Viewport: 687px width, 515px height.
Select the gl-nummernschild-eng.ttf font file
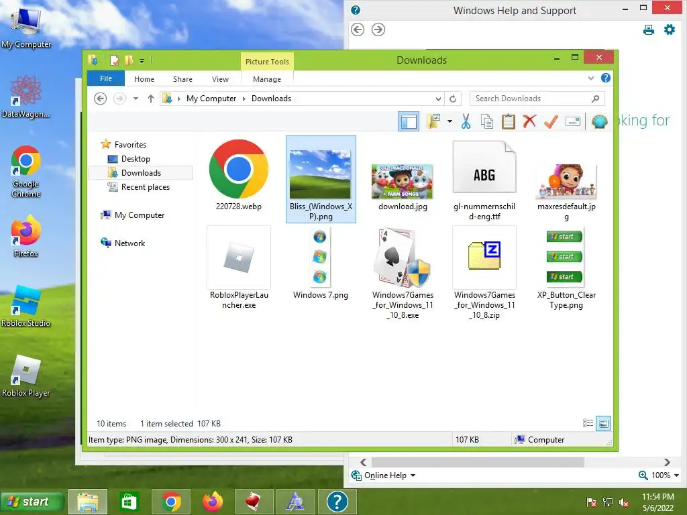(x=484, y=181)
